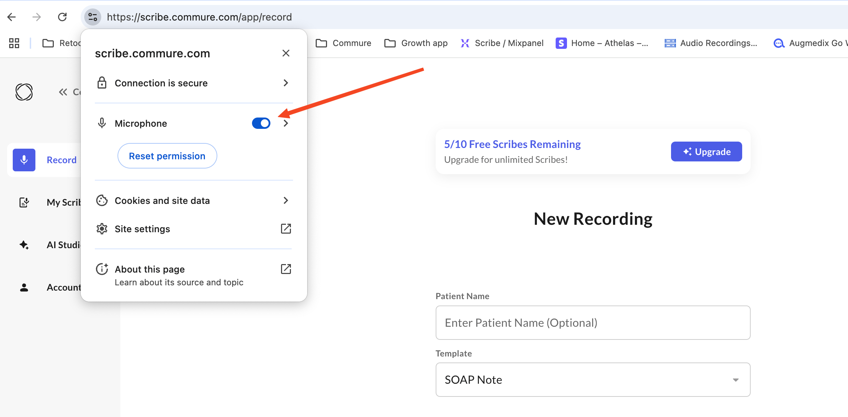The height and width of the screenshot is (417, 848).
Task: Click the Account person icon
Action: (x=24, y=287)
